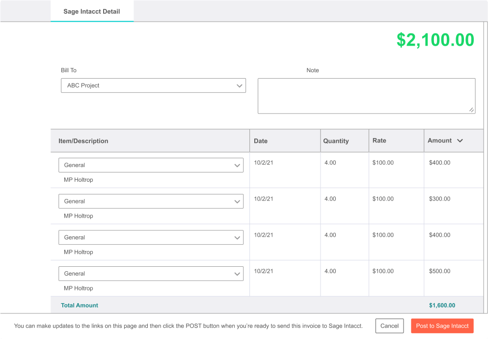488x339 pixels.
Task: Select the Amount column header label
Action: 439,141
